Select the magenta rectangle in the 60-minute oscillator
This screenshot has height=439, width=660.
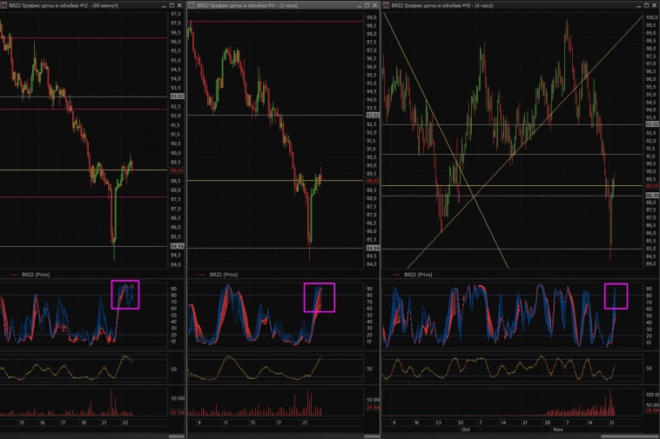(125, 294)
